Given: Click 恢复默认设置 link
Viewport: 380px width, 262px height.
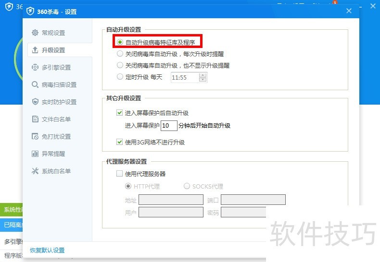Looking at the screenshot, I should click(47, 250).
